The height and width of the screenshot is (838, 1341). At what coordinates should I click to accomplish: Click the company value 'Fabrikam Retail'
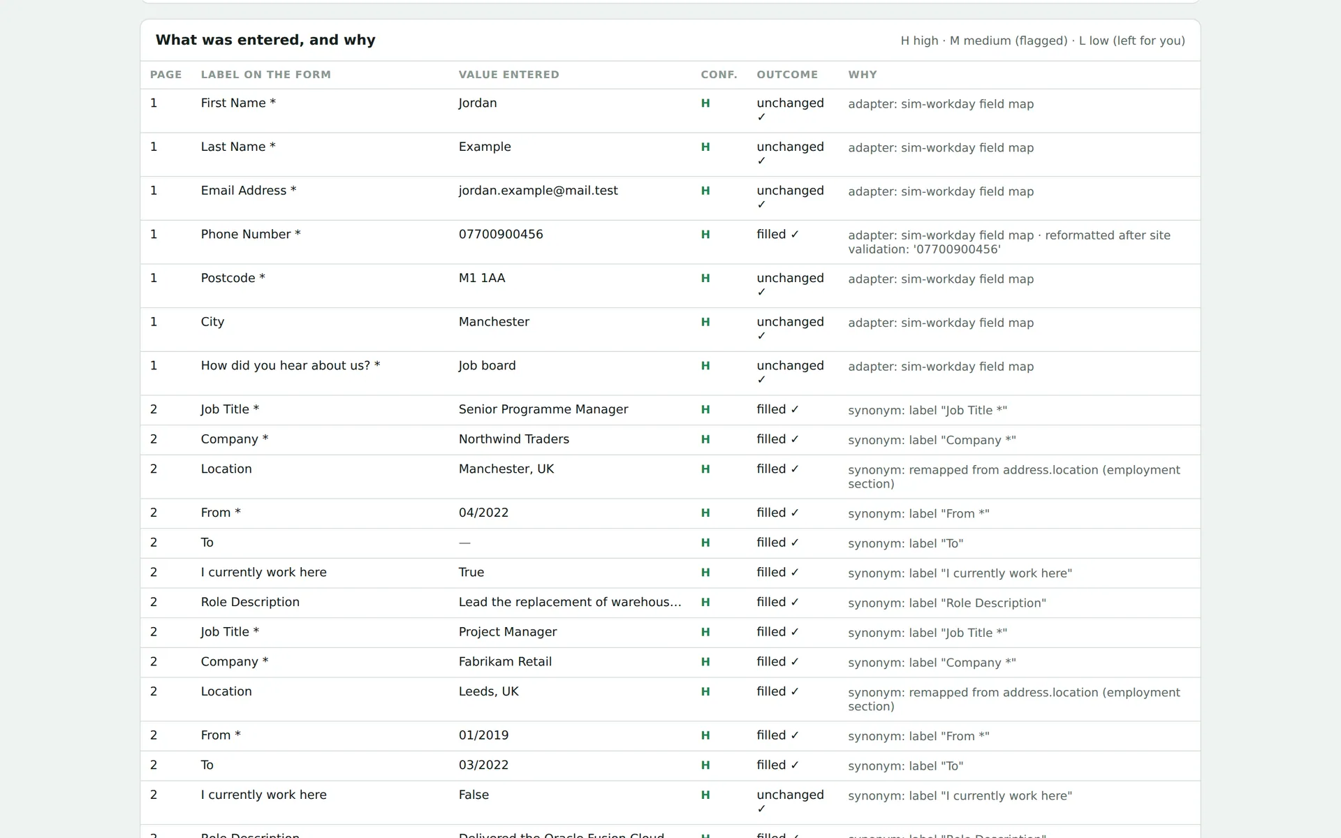point(505,662)
